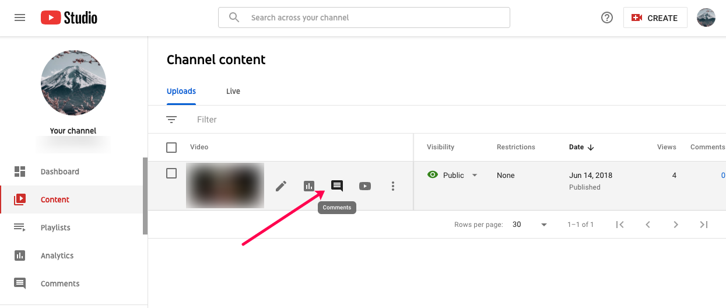726x308 pixels.
Task: Switch to the Live tab
Action: 233,92
